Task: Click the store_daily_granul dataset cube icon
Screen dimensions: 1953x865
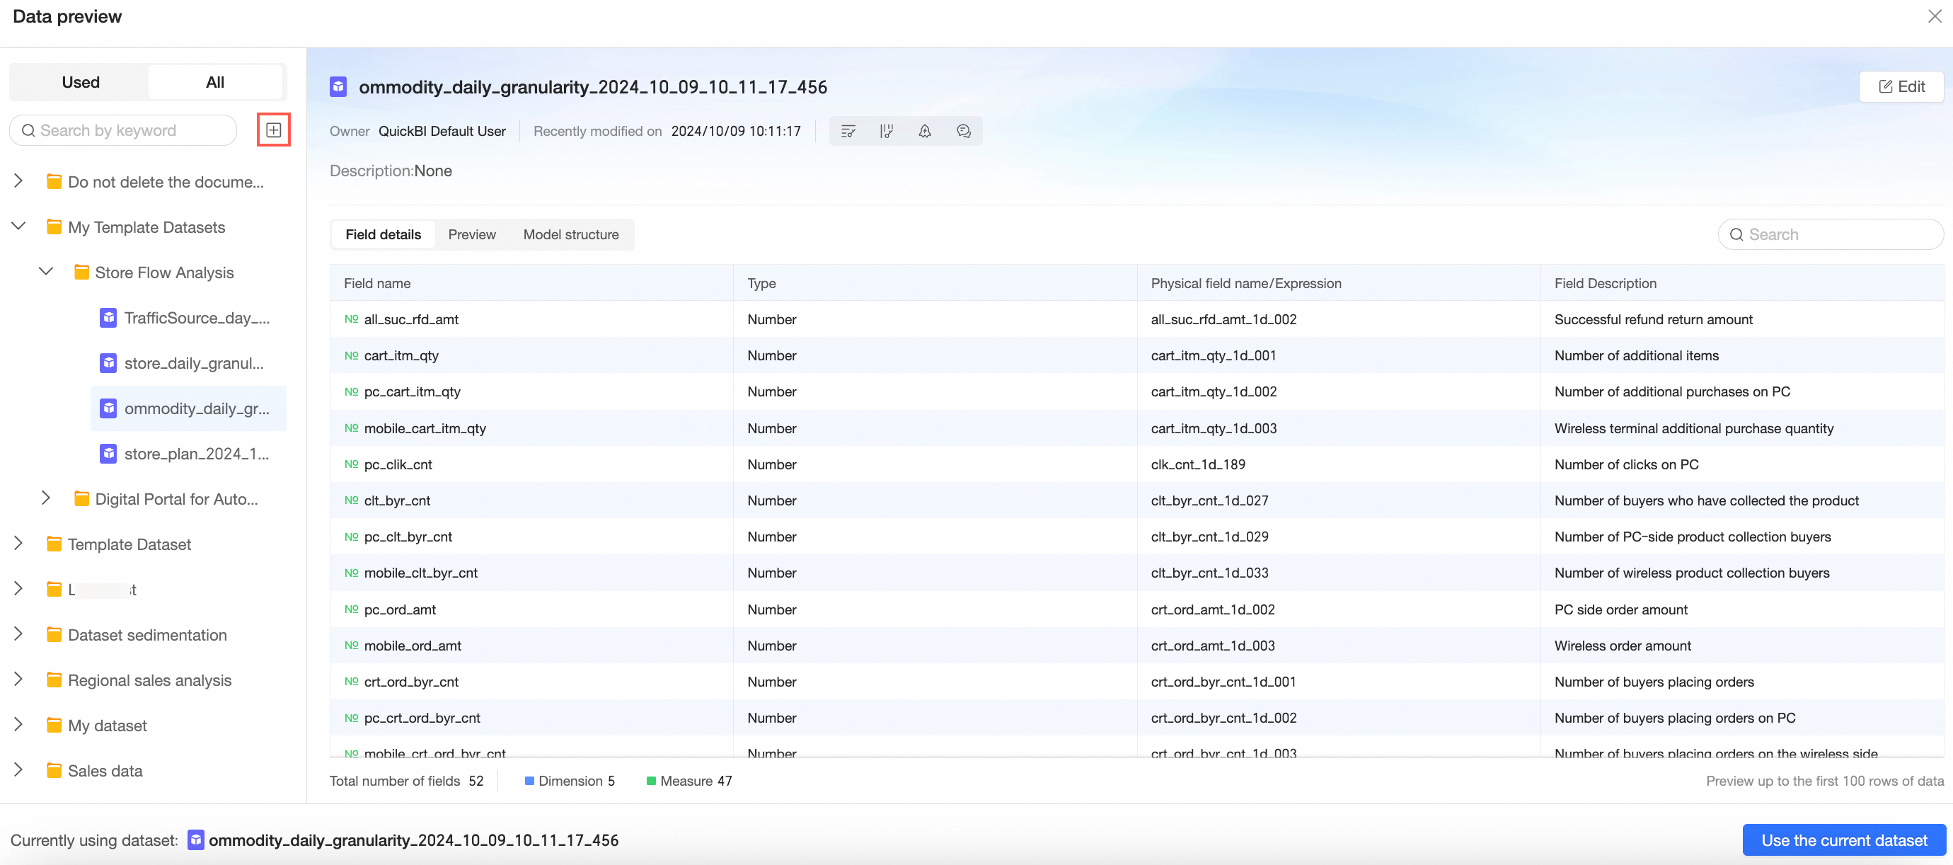Action: 108,363
